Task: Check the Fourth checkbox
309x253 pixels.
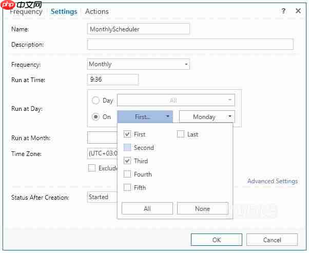Action: click(127, 174)
